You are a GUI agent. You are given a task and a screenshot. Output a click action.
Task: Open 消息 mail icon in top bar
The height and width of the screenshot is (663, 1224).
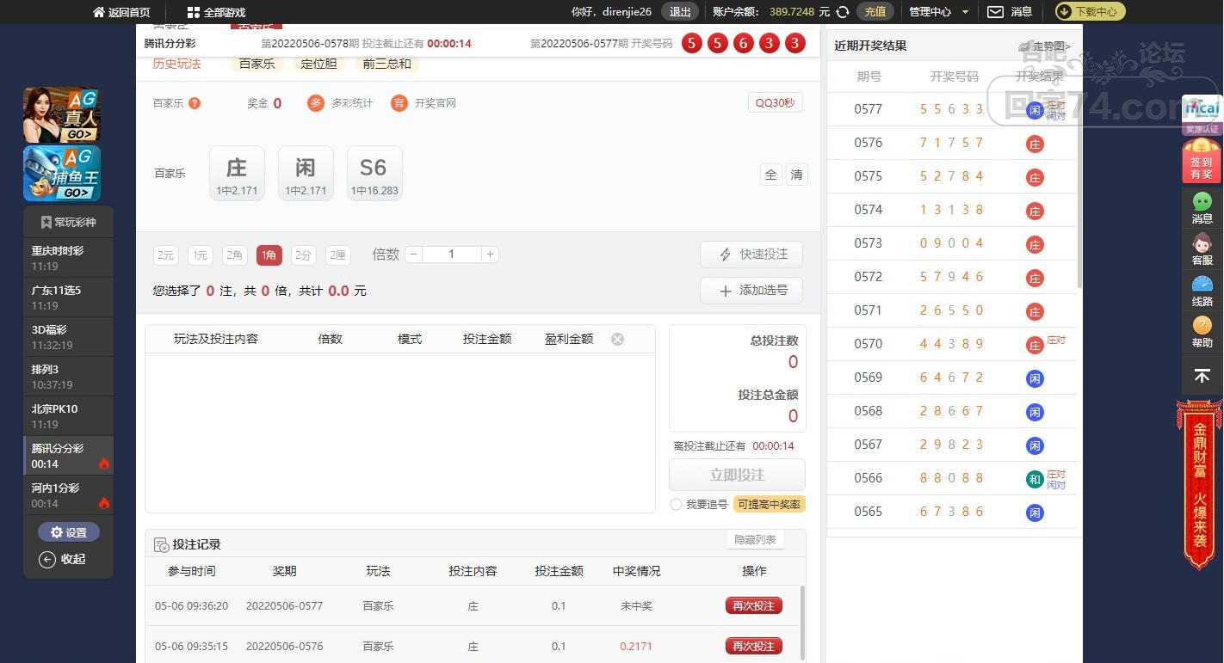(x=995, y=12)
